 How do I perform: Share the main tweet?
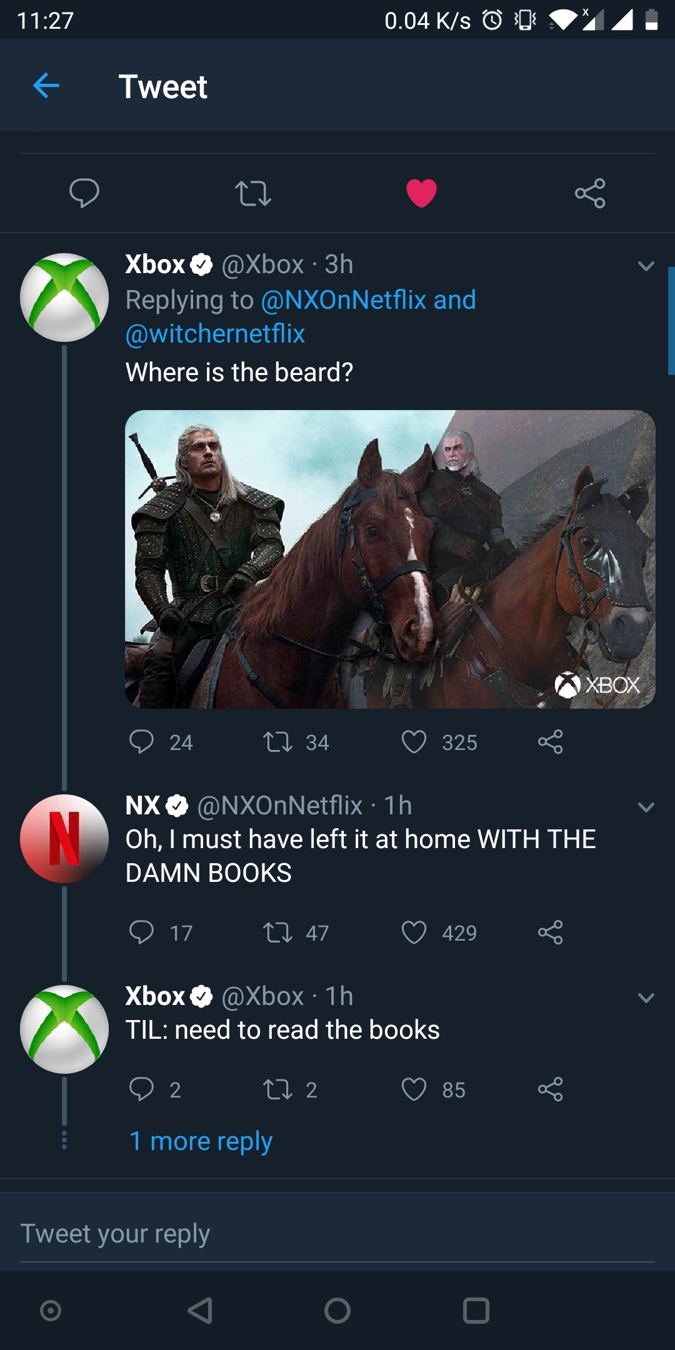pos(590,193)
